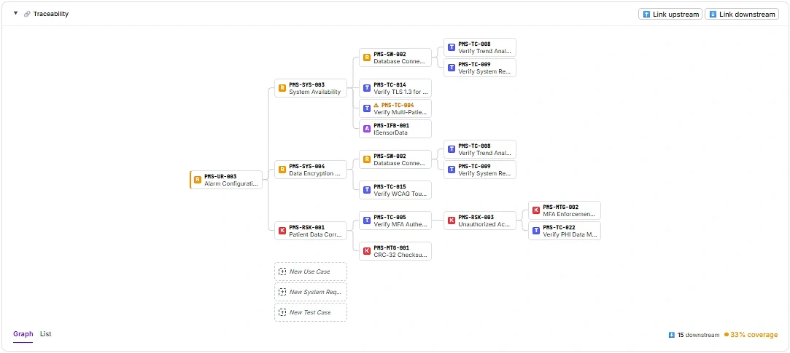Open PMS-SYS-003 System Availability node
790x353 pixels.
(311, 88)
